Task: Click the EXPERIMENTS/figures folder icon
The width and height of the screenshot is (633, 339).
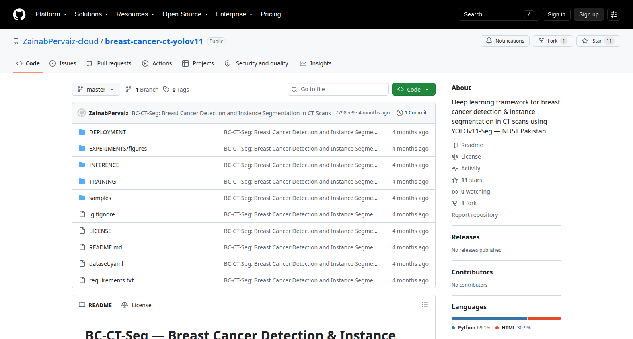Action: [x=82, y=148]
